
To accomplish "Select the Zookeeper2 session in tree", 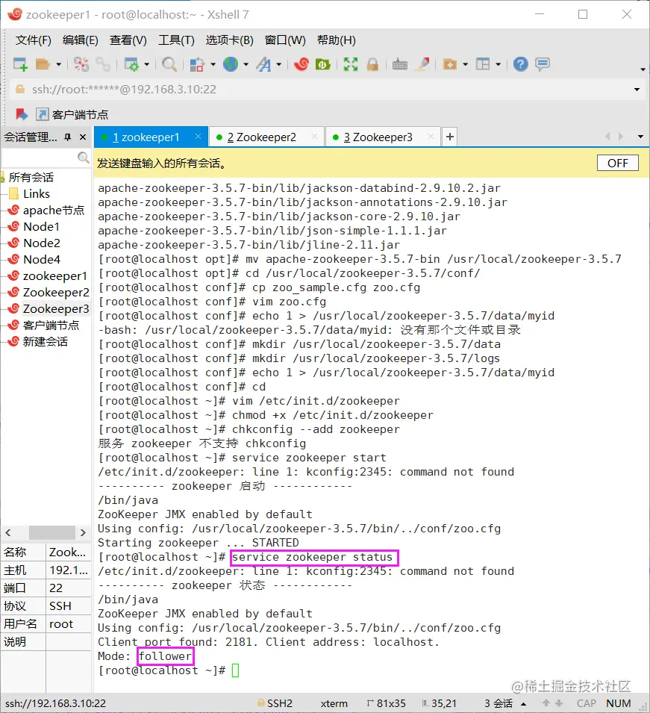I will tap(56, 292).
